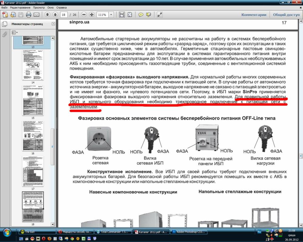Click the Print document icon
Viewport: 303px width, 242px height.
pos(28,15)
